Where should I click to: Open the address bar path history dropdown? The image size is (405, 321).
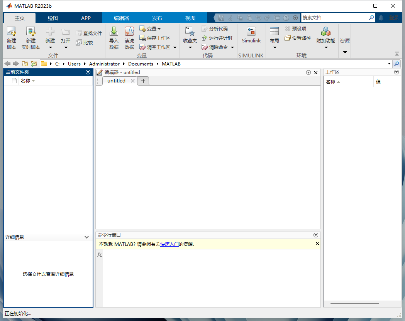tap(389, 64)
